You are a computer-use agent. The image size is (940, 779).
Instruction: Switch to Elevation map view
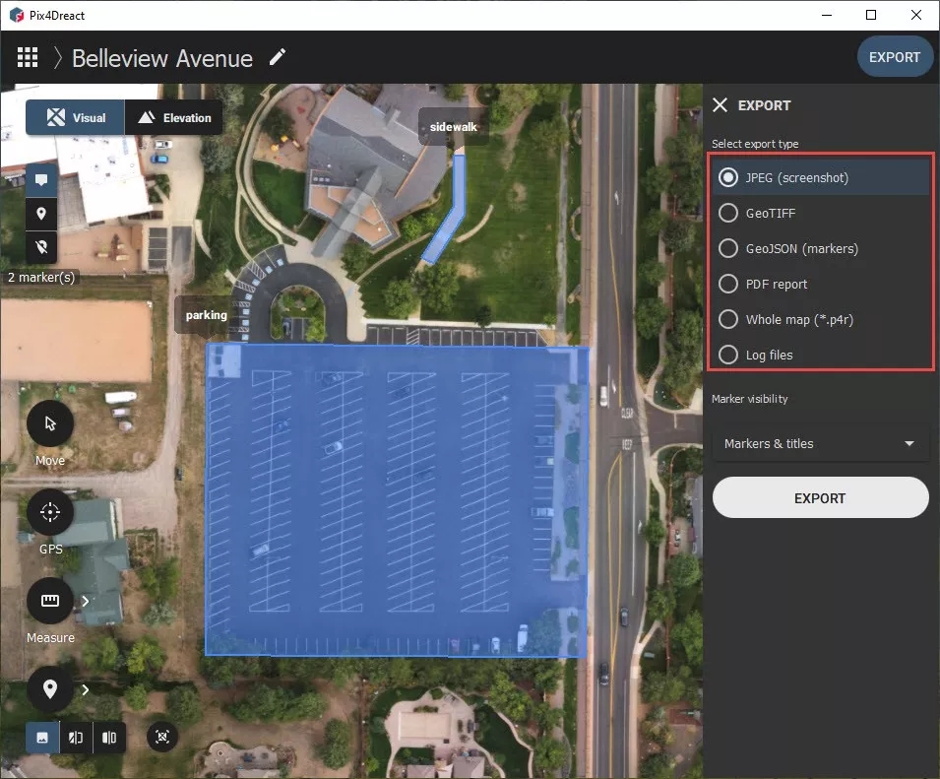[174, 117]
